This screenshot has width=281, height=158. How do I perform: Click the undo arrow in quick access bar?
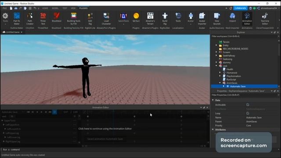tap(35, 8)
